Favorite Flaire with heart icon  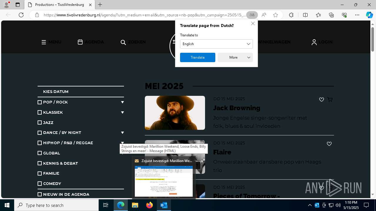[329, 144]
